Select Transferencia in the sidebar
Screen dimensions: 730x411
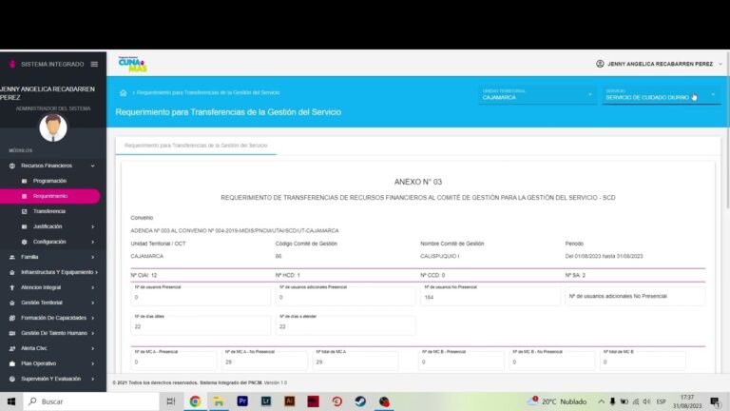49,211
